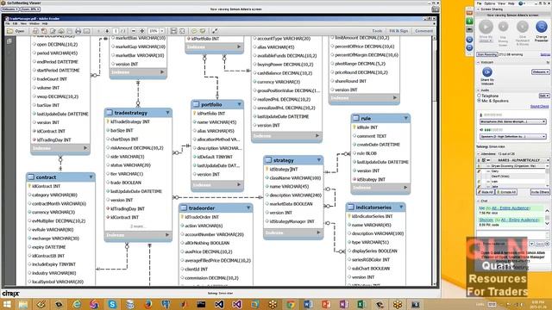Screen dimensions: 552x310
Task: Open Skype from the taskbar
Action: point(112,304)
